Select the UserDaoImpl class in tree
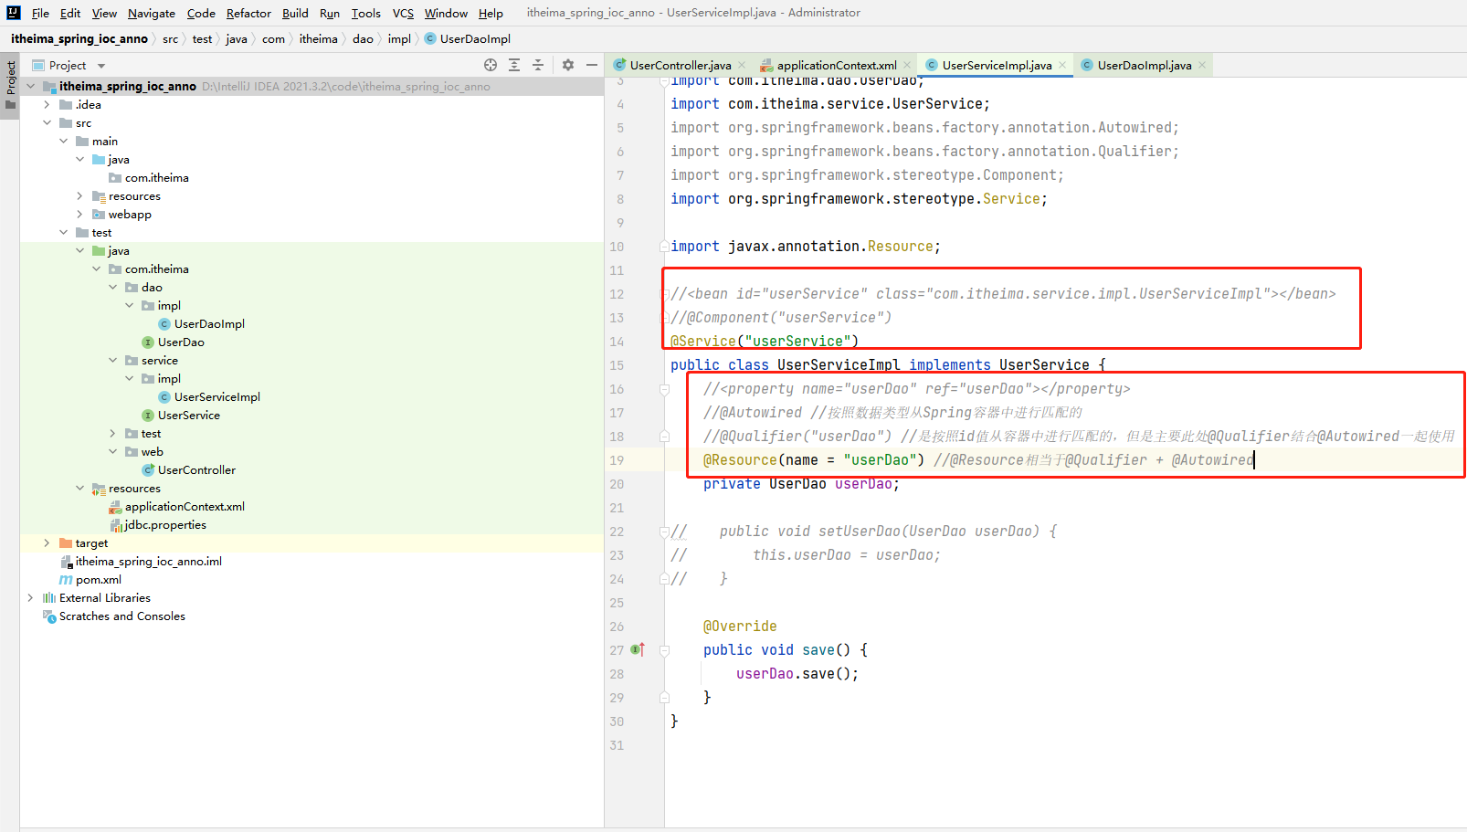Image resolution: width=1467 pixels, height=832 pixels. 209,323
